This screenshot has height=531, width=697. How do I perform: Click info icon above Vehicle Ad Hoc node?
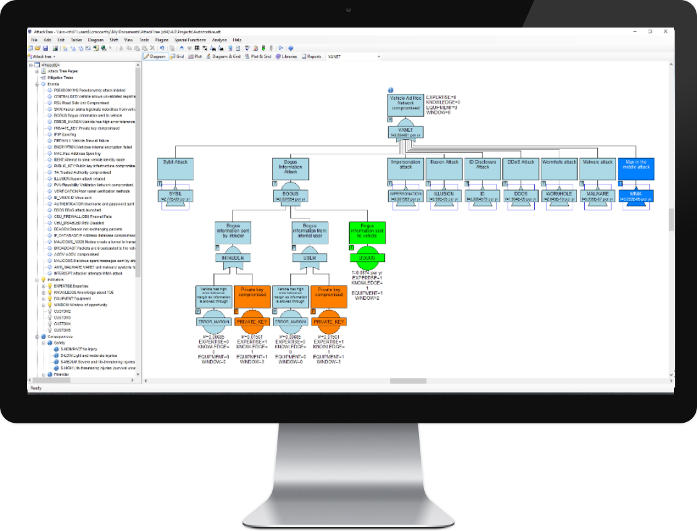[391, 90]
